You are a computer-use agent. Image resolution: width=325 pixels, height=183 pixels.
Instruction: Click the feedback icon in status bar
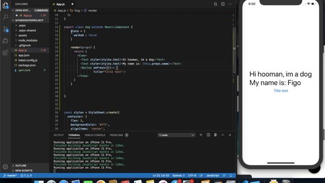point(224,175)
